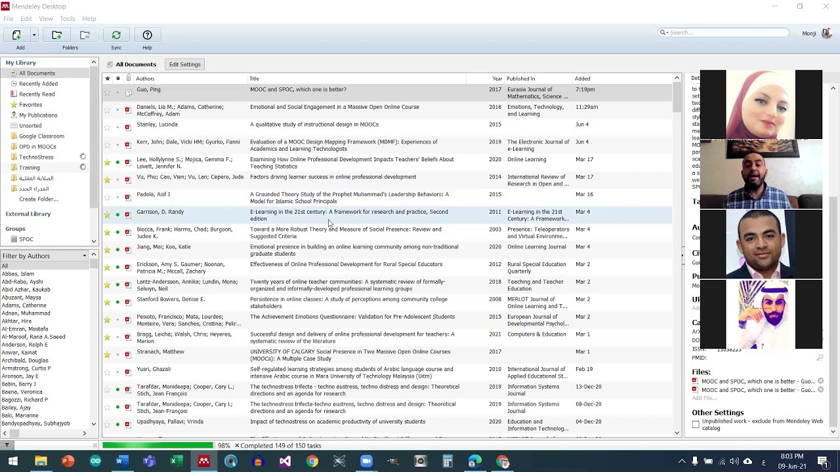Toggle favorite star for Stanley, Lucinda row
Screen dimensions: 840x472
(x=108, y=127)
